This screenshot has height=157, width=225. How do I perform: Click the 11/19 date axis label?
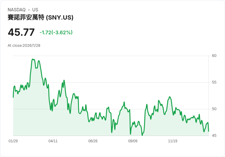tap(173, 141)
